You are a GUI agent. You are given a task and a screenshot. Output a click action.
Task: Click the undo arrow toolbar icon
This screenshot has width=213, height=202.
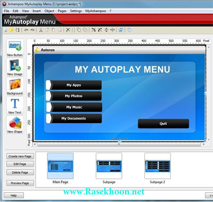26,30
